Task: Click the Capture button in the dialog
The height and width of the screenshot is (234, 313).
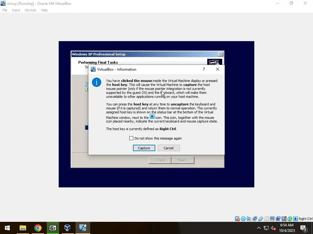Action: (x=144, y=148)
